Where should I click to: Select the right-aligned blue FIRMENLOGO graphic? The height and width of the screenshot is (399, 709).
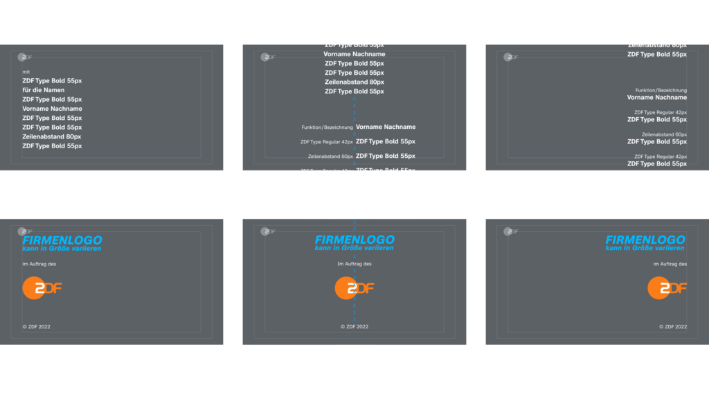pos(645,242)
